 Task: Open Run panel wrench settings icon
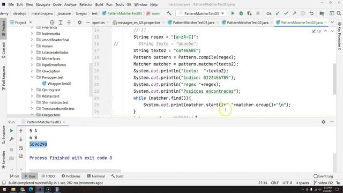(x=11, y=139)
